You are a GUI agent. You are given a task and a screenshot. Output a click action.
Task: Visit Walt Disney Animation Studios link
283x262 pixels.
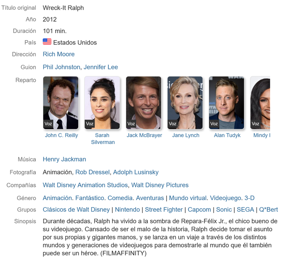pos(85,185)
